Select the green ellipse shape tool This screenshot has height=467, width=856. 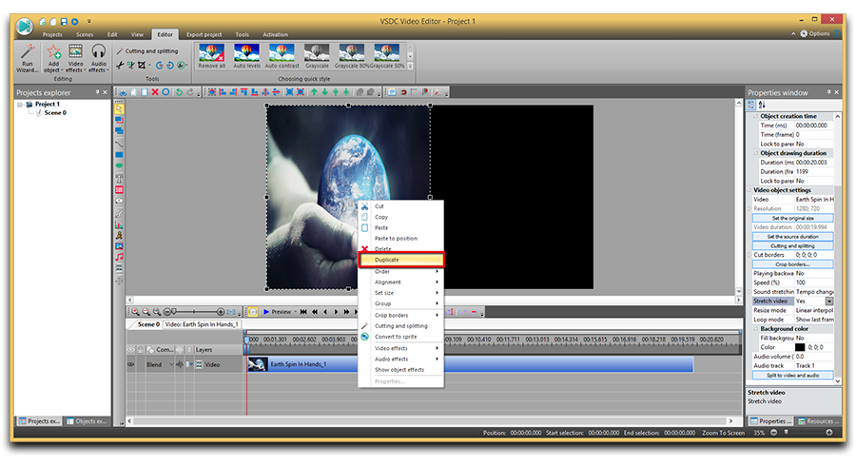point(119,165)
